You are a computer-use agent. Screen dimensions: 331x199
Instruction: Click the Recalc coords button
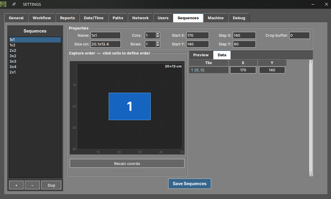coord(127,163)
